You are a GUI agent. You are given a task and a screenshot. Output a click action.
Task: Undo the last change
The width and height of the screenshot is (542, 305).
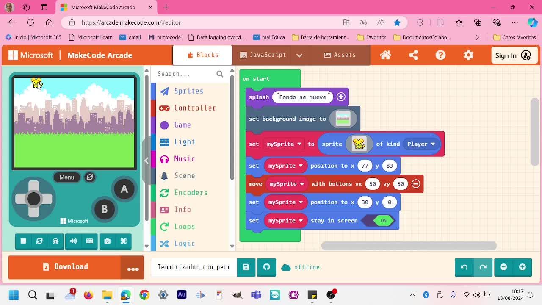point(464,267)
